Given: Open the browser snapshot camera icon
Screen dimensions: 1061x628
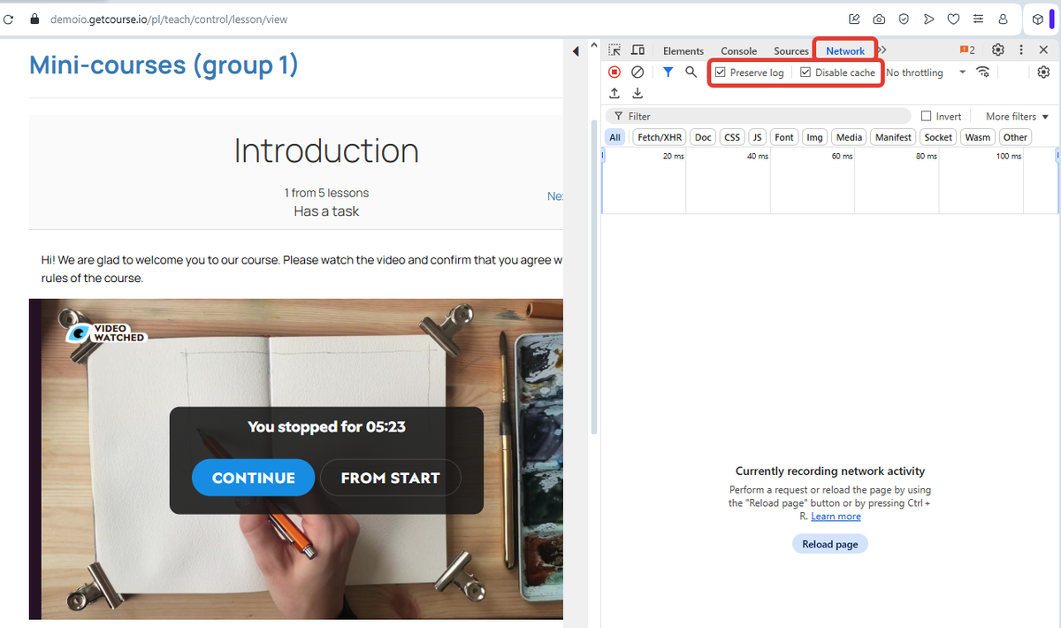Looking at the screenshot, I should pyautogui.click(x=879, y=19).
